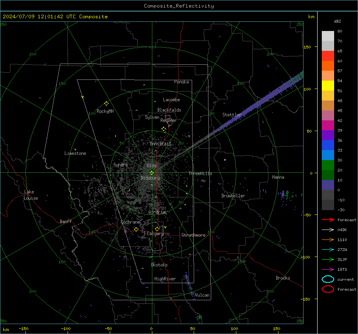Click the orange 111V arrow in the legend

(x=328, y=239)
